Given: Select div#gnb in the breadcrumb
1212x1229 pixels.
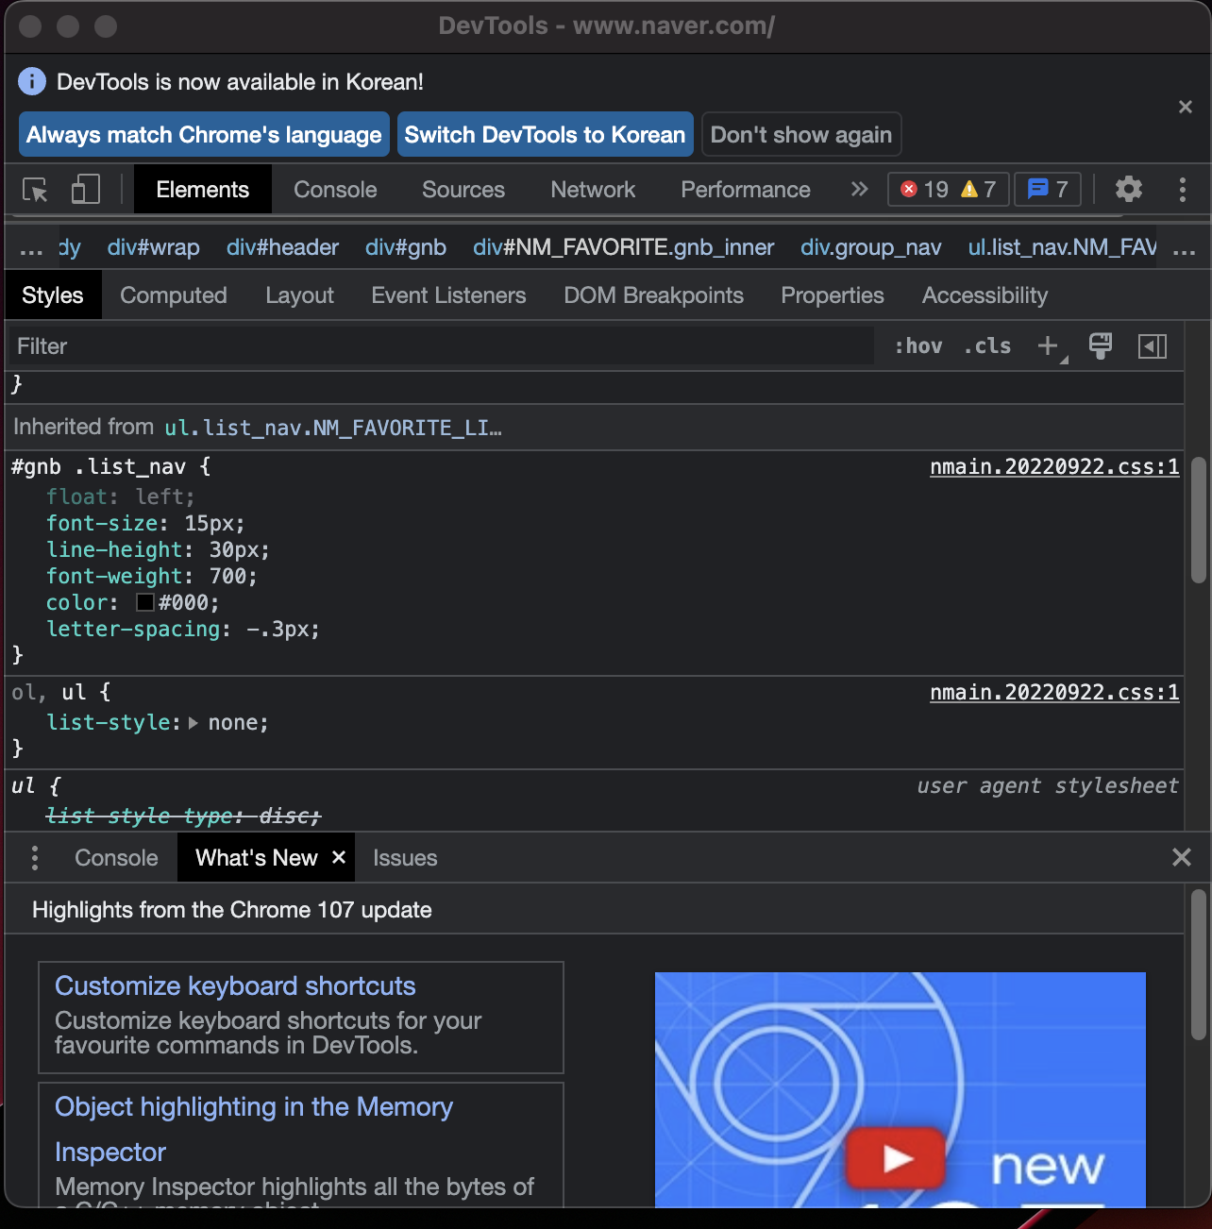Looking at the screenshot, I should coord(406,247).
